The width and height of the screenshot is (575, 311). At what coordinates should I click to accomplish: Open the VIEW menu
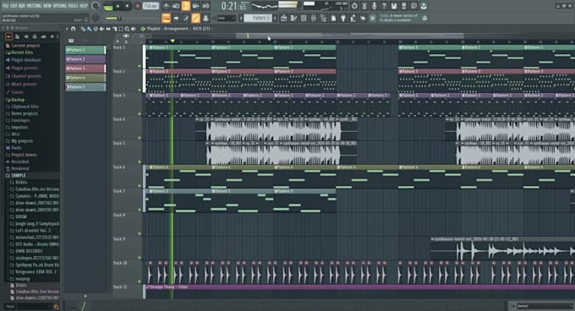(x=47, y=6)
